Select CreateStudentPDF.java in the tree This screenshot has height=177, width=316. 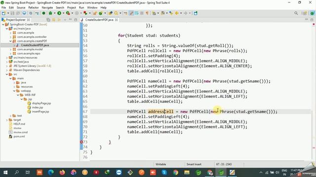(35, 45)
